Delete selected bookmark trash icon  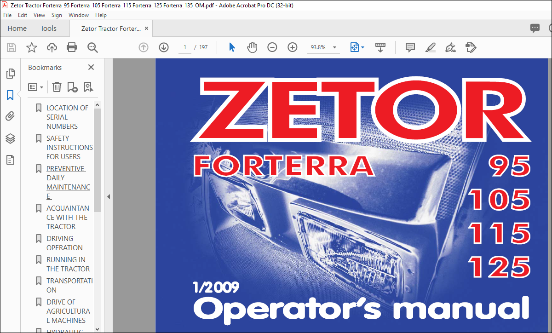57,87
